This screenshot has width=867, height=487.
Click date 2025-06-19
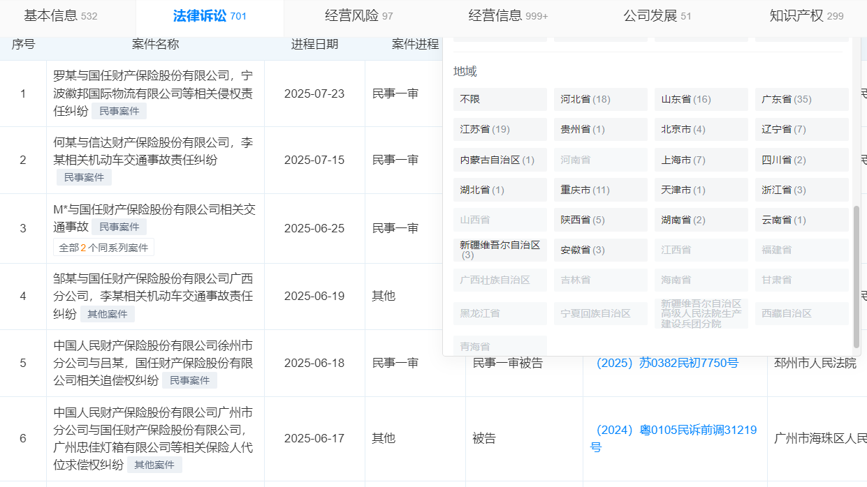pyautogui.click(x=314, y=296)
